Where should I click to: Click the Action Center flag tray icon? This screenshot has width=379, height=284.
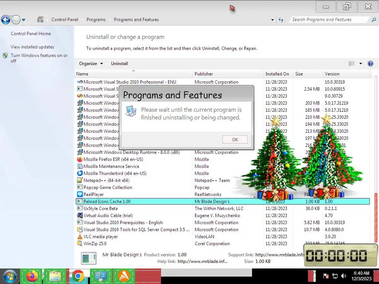coord(326,276)
